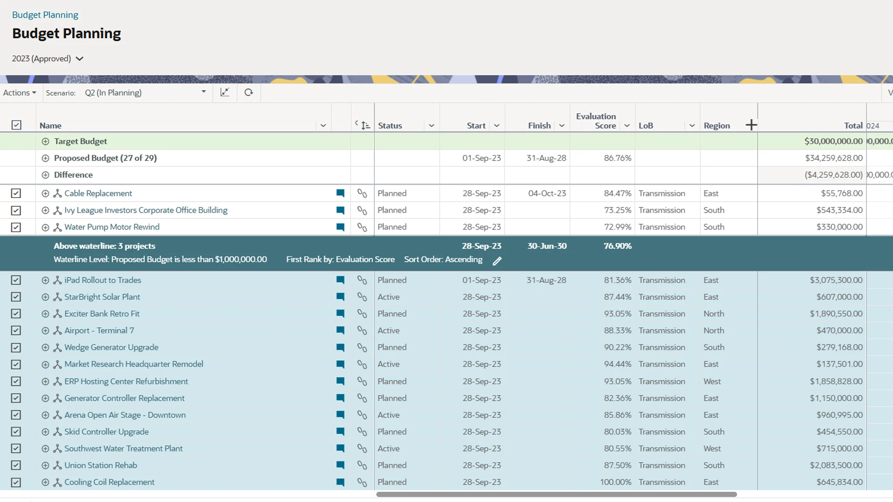Click the comment icon on Cable Replacement row
The width and height of the screenshot is (893, 502).
point(340,193)
